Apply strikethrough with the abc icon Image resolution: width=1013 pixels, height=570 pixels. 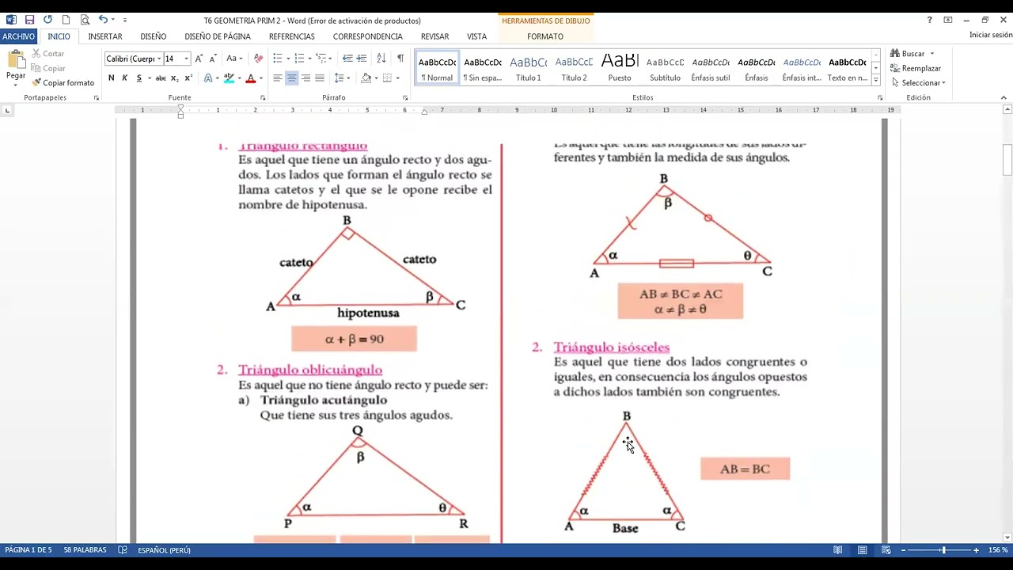161,78
